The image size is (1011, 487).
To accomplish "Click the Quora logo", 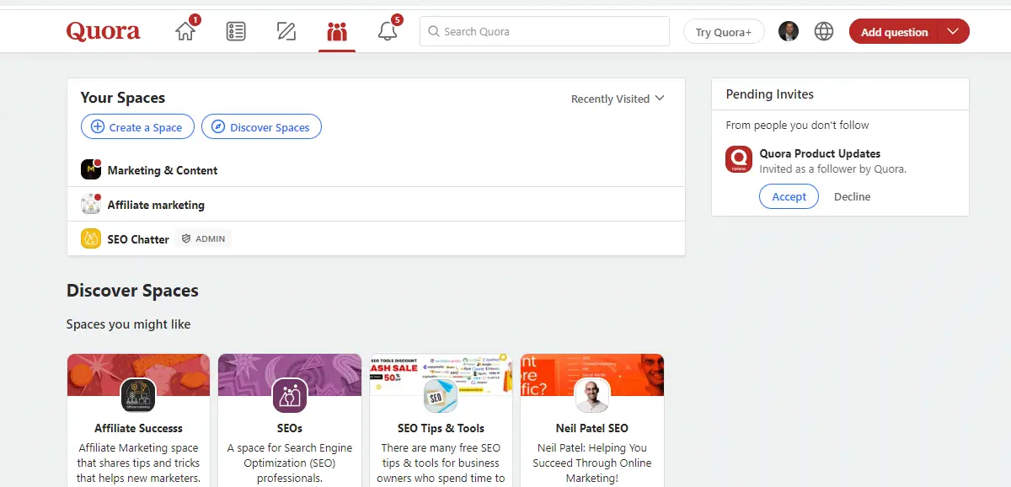I will [x=104, y=32].
